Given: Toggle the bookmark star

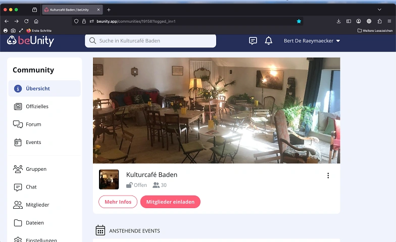Looking at the screenshot, I should coord(299,21).
